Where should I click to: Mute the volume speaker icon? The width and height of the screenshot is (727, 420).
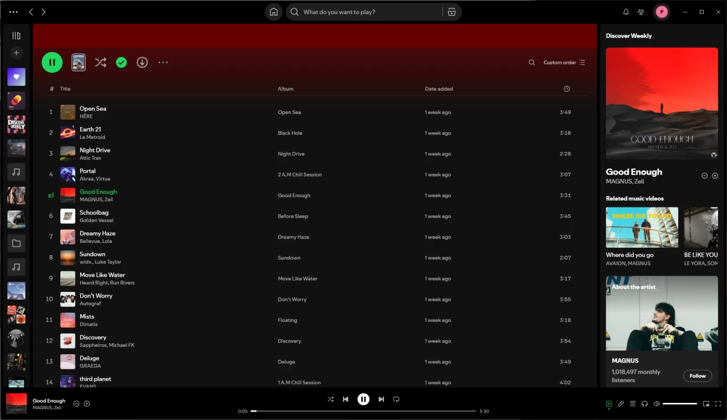[x=657, y=404]
